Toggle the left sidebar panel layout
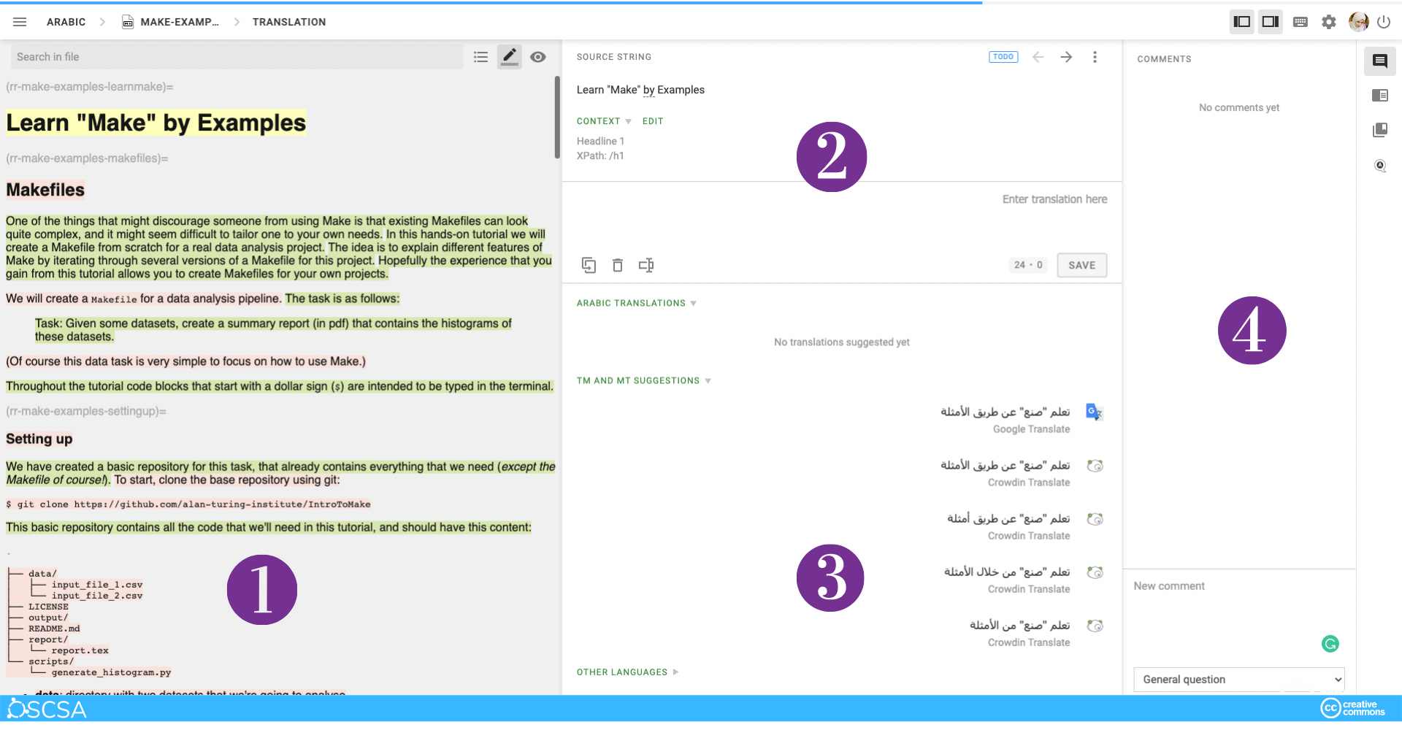1402x730 pixels. 1242,22
